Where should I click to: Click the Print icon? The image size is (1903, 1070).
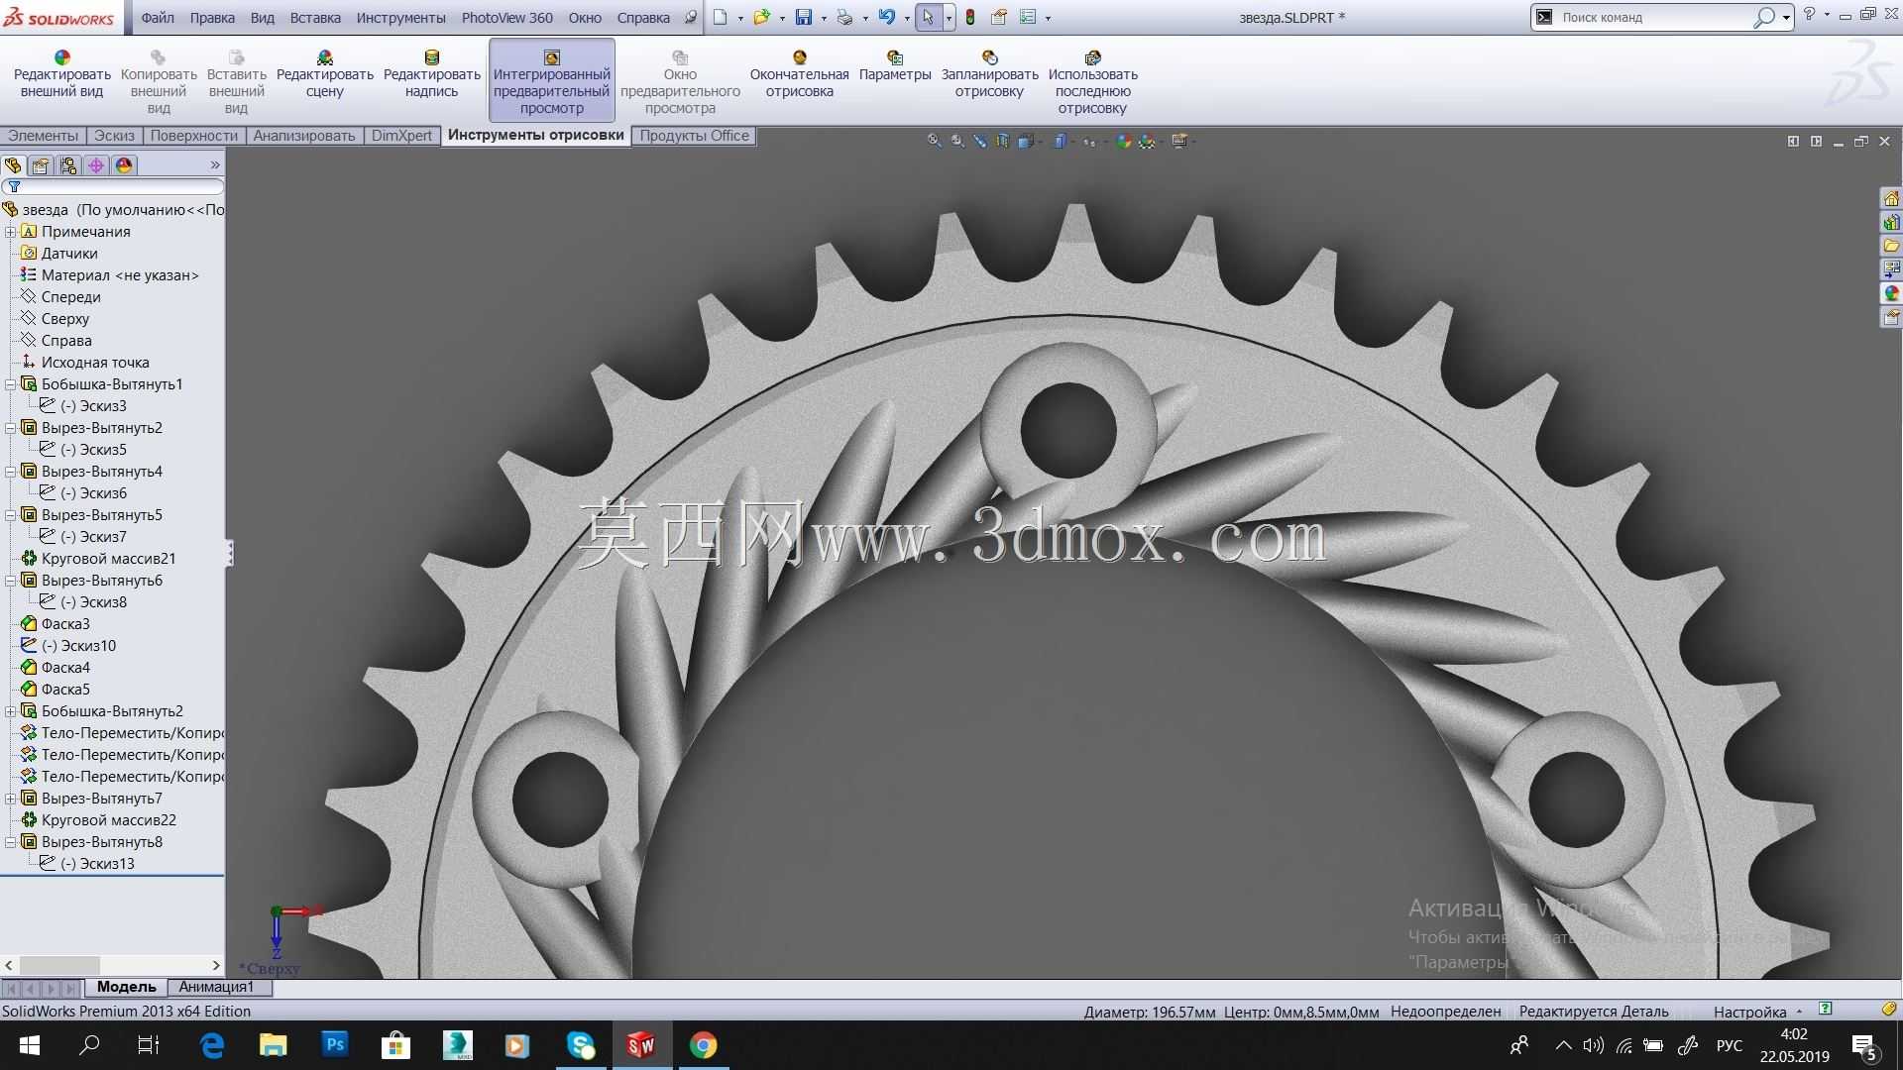click(844, 17)
